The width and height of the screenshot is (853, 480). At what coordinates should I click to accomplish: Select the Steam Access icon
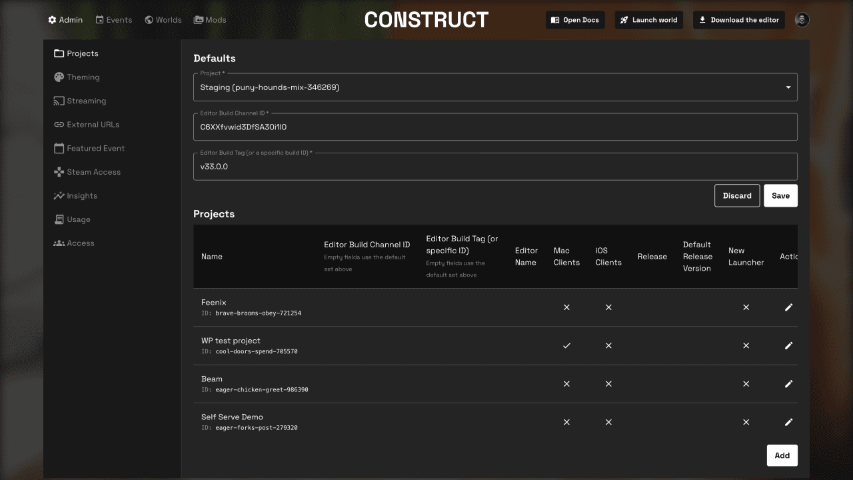[59, 171]
